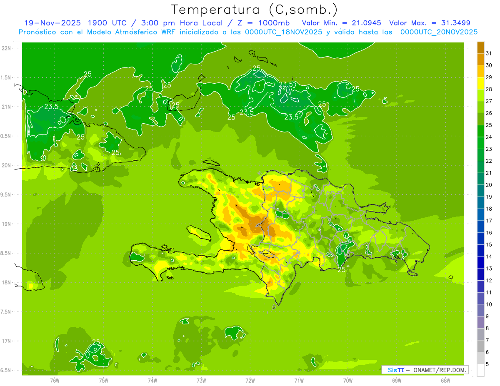
Task: Select the '73W' longitude label
Action: click(x=201, y=380)
